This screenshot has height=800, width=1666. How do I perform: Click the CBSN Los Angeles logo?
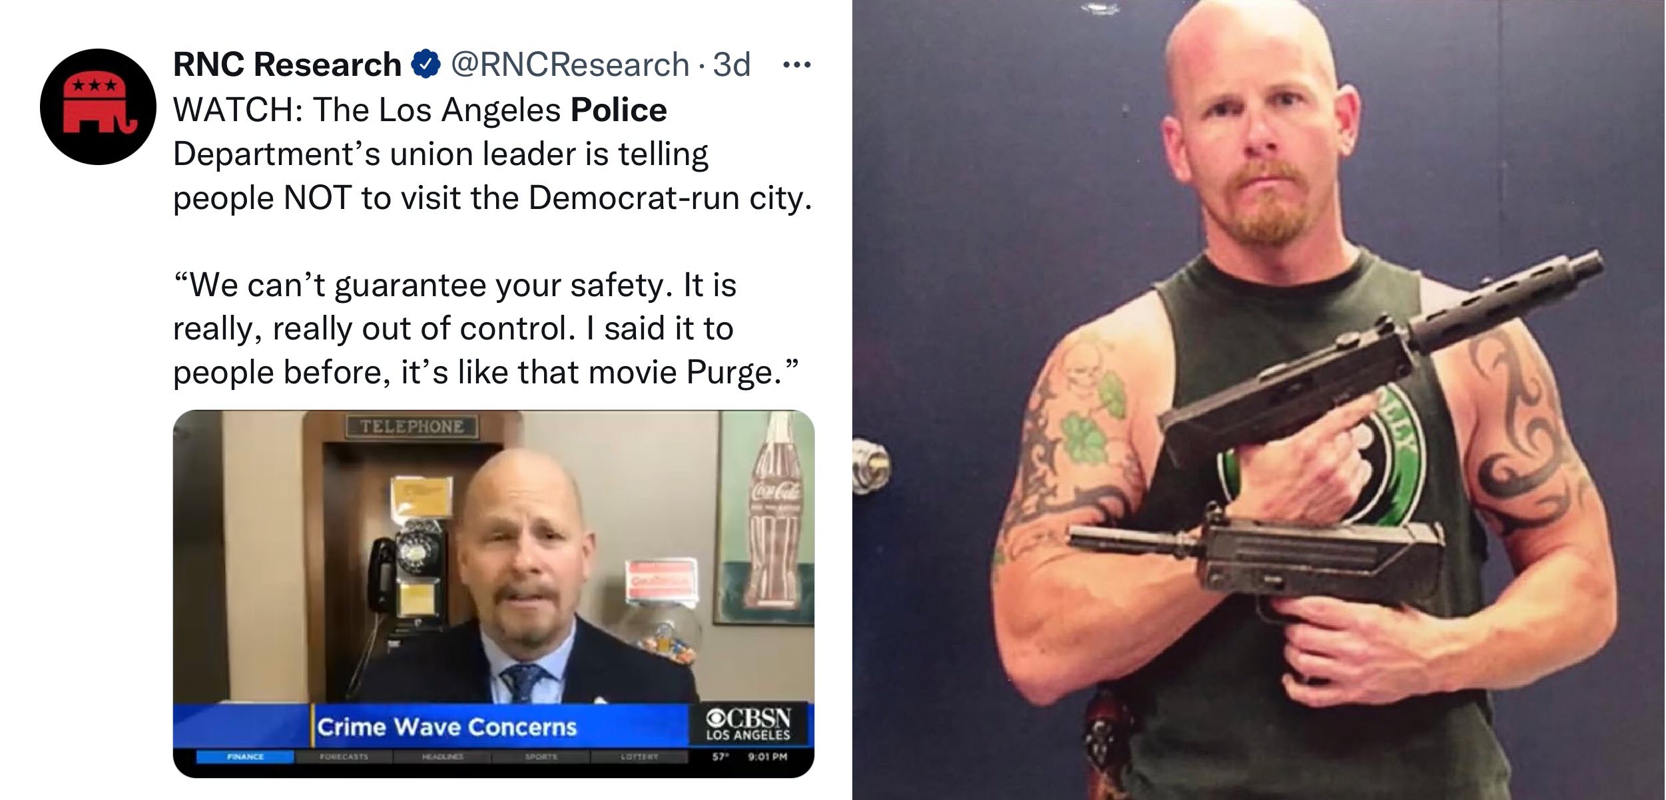pos(748,725)
